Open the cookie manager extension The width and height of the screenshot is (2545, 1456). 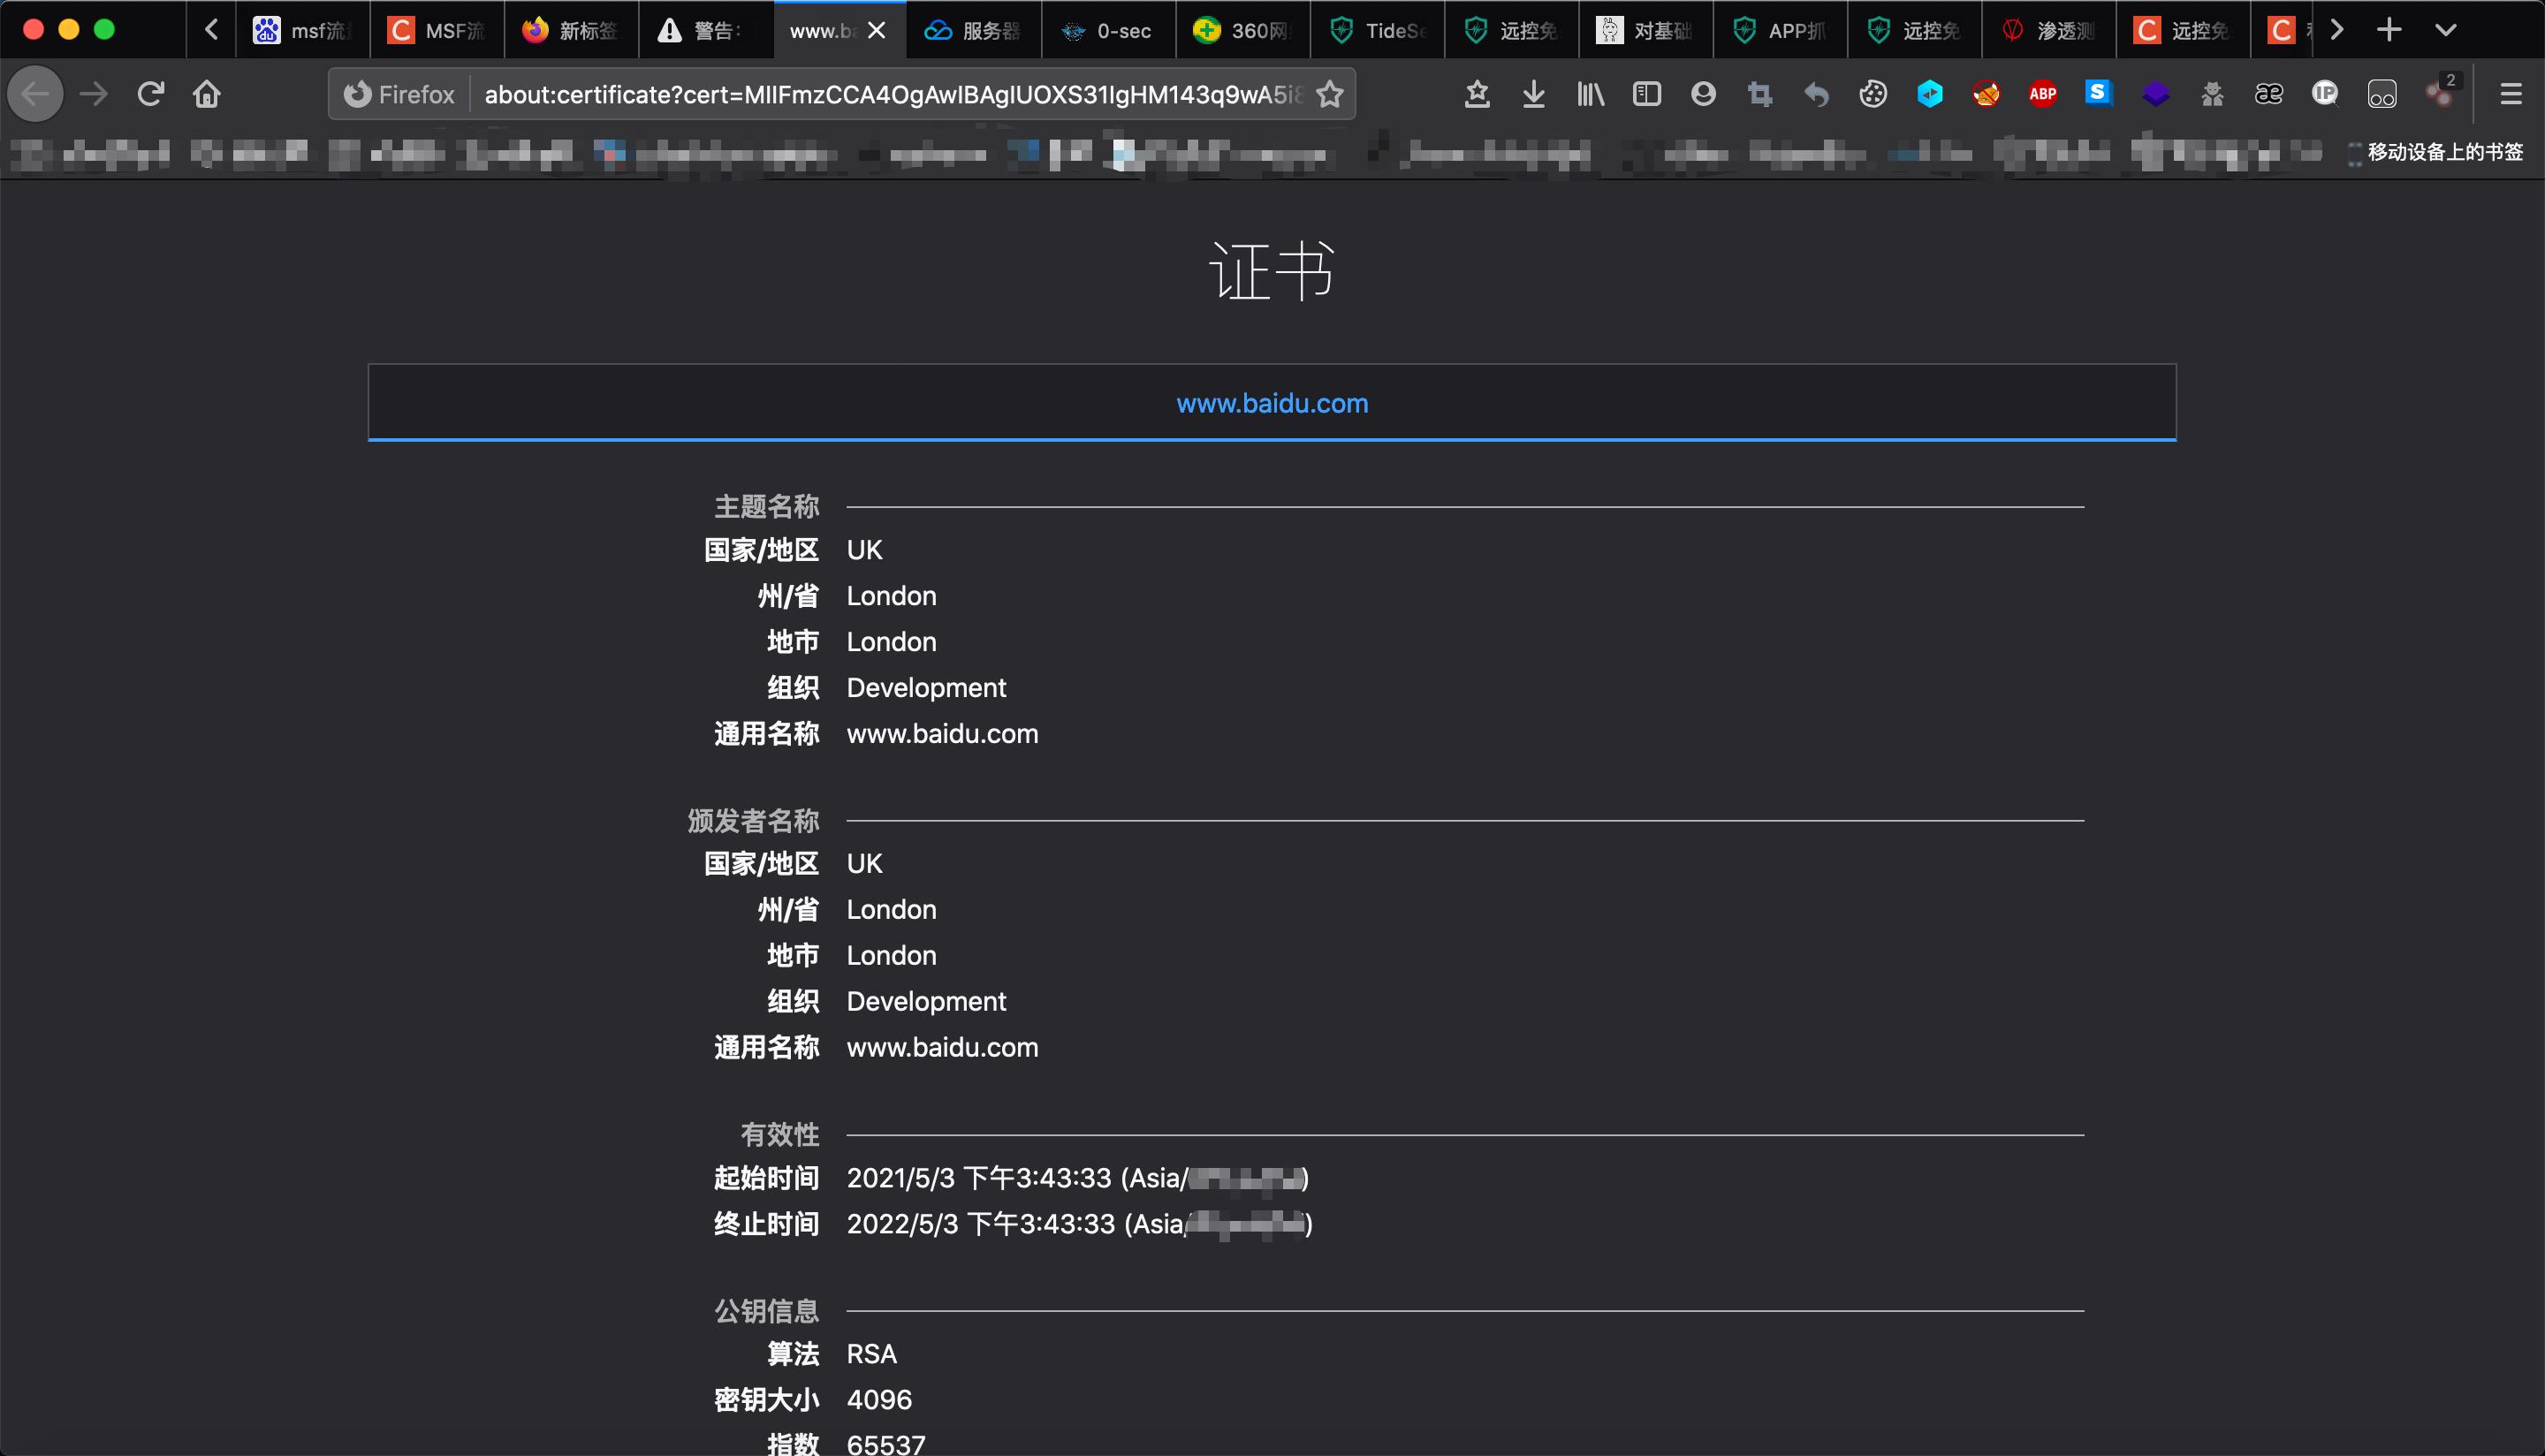(1873, 94)
